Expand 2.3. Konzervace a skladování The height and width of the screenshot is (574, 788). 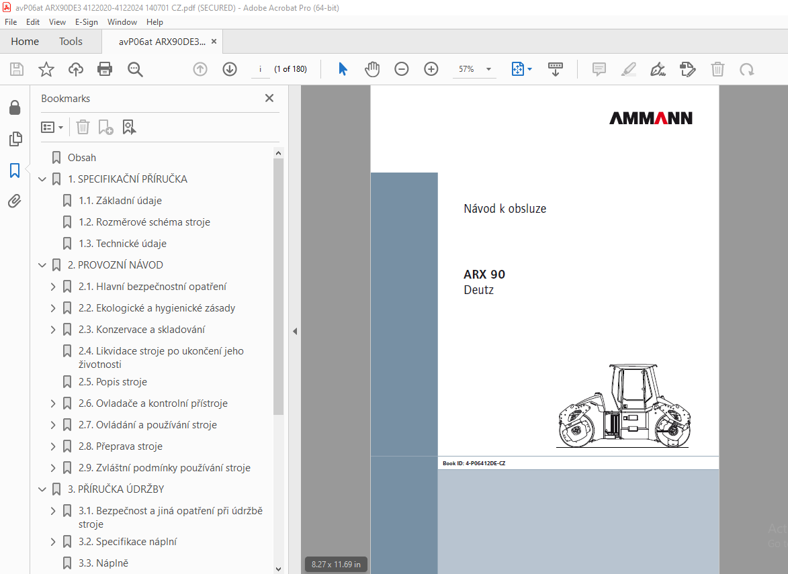point(53,330)
